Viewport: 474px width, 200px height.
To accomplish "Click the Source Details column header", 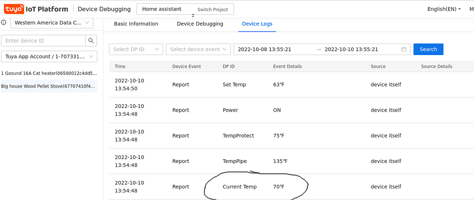I will (x=437, y=67).
